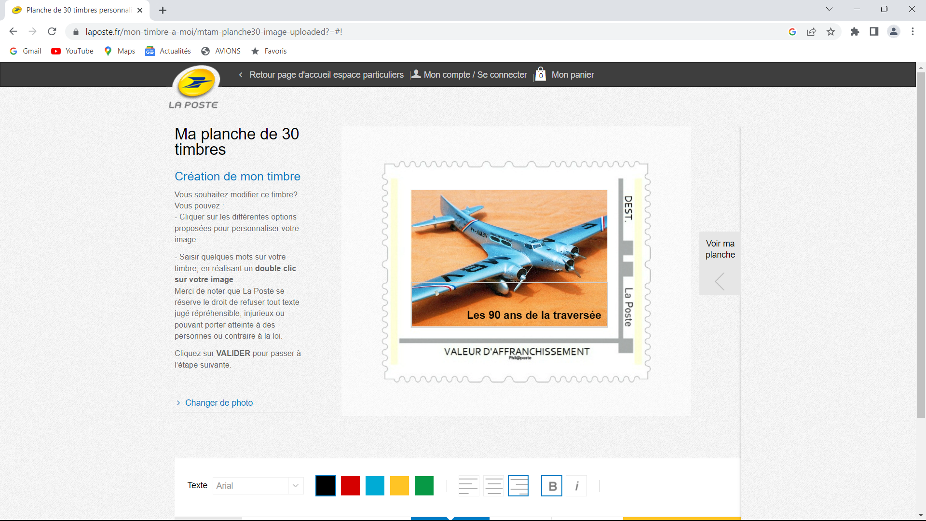This screenshot has height=521, width=926.
Task: Select left text alignment
Action: click(x=468, y=486)
